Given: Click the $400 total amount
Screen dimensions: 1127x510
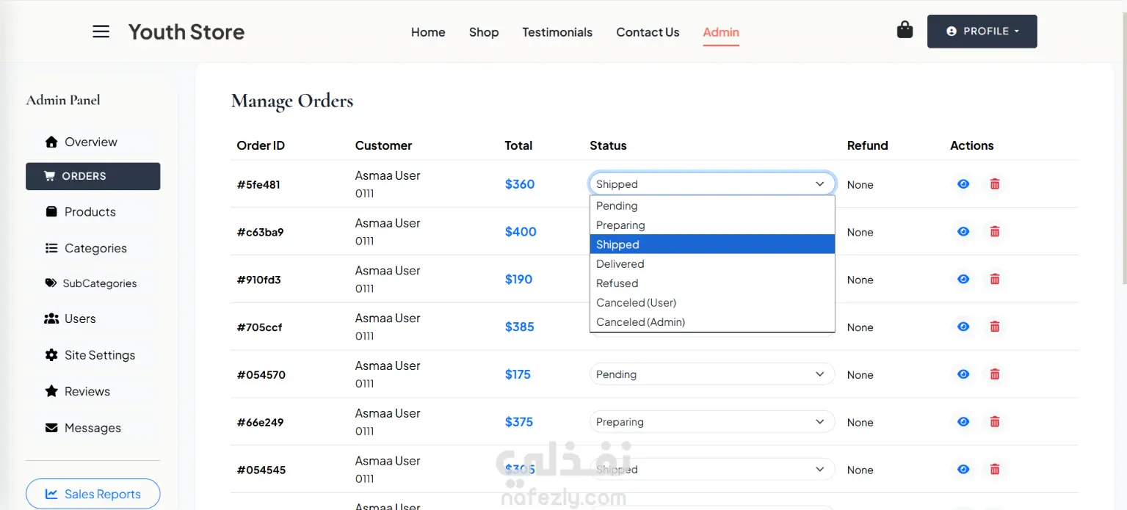Looking at the screenshot, I should 521,232.
